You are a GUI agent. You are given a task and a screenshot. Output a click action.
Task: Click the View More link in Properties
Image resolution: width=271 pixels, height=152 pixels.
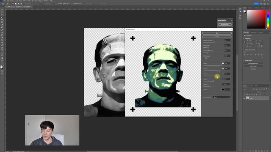pyautogui.click(x=253, y=69)
